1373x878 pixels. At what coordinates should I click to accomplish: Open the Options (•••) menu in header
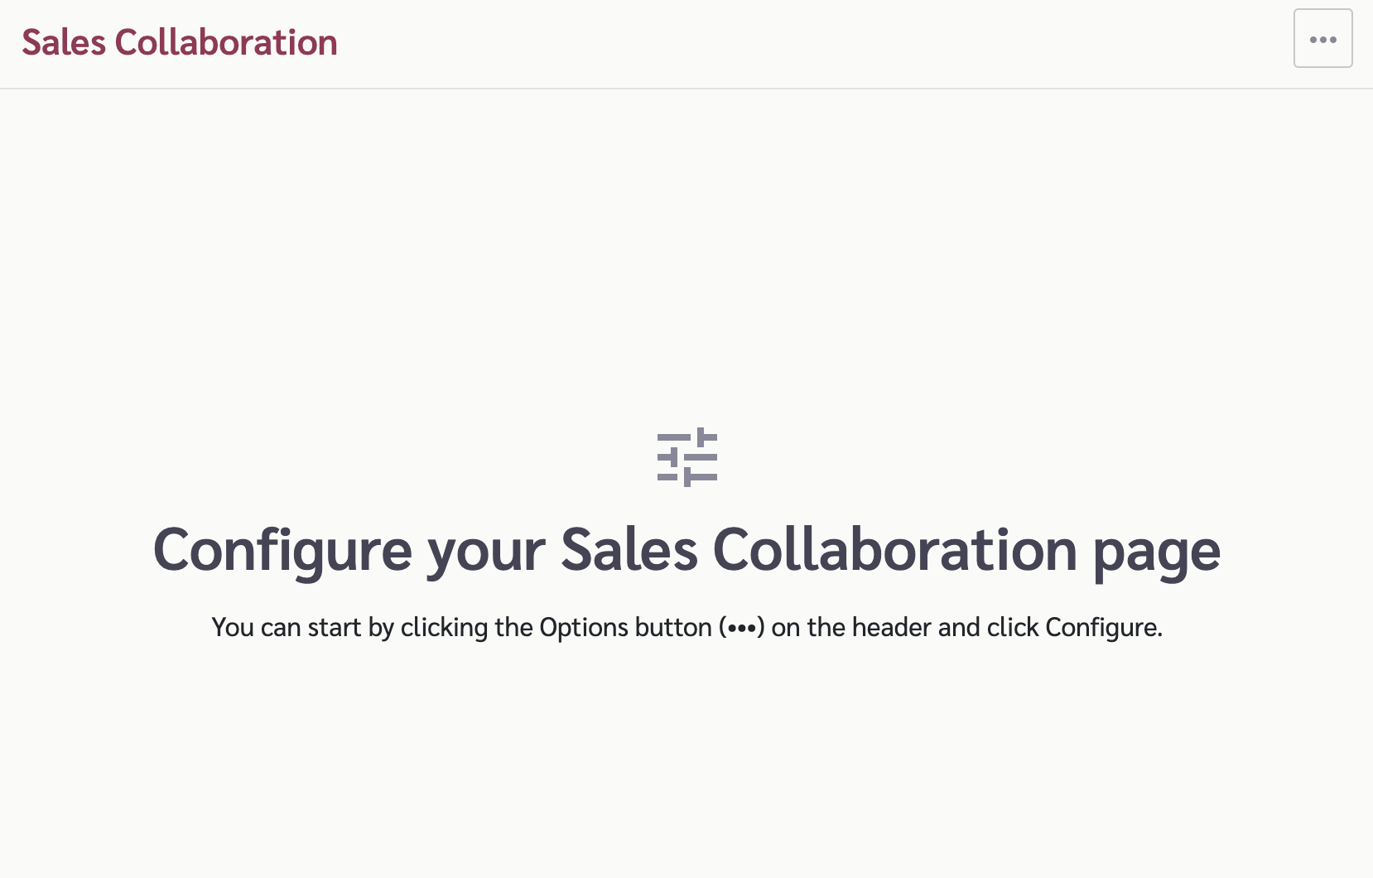[1322, 39]
